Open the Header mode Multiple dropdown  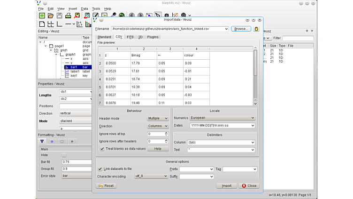[x=158, y=118]
